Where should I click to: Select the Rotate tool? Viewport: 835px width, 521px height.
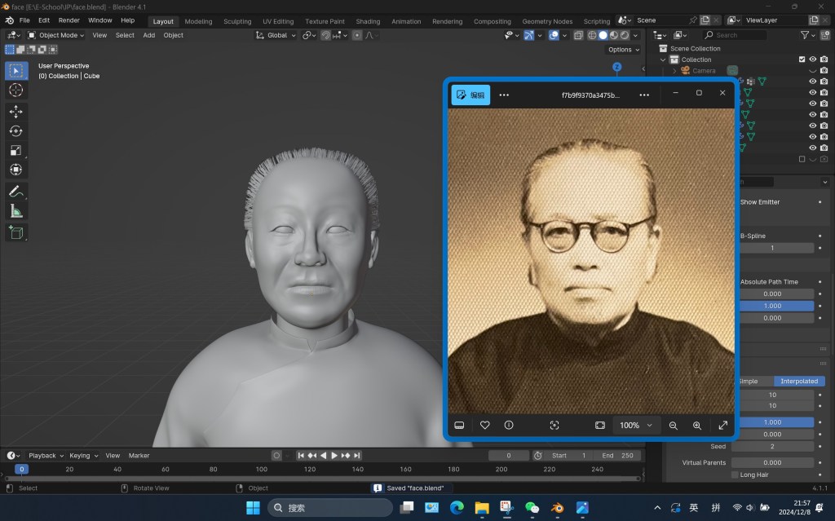15,130
